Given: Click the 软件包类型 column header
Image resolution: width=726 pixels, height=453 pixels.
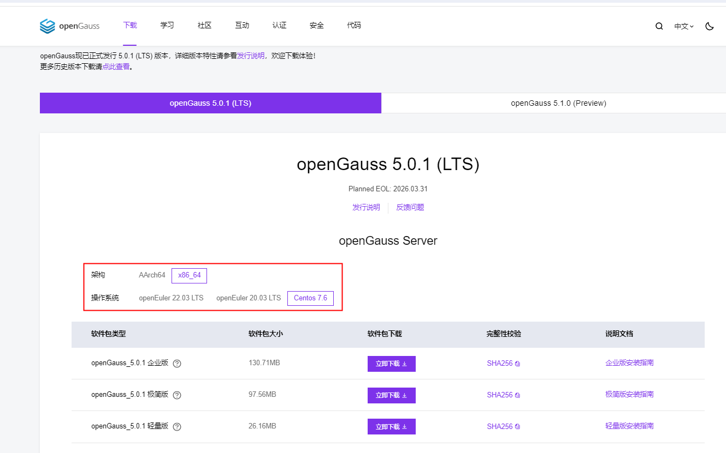Looking at the screenshot, I should [x=108, y=334].
